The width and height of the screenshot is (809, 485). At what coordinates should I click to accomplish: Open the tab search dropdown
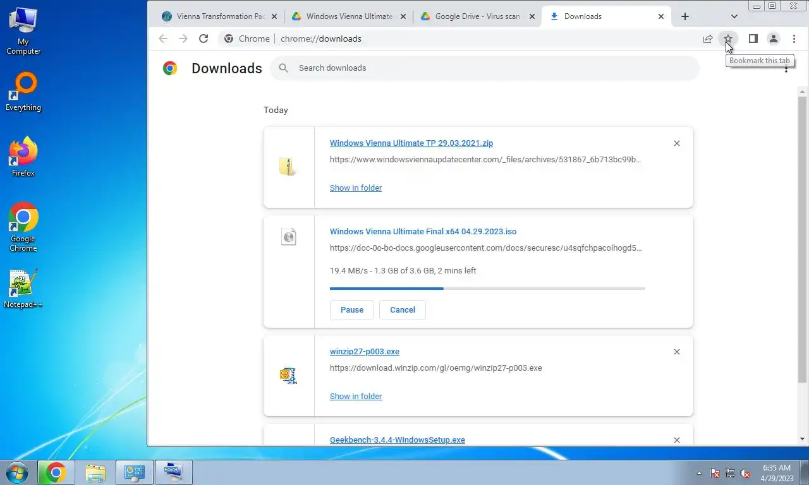pyautogui.click(x=734, y=16)
